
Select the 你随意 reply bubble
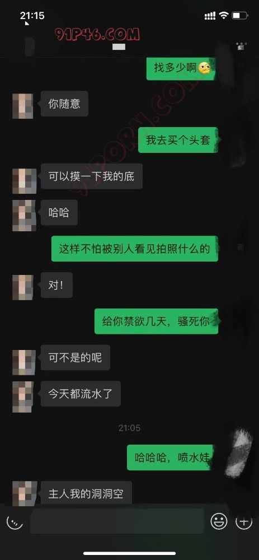(64, 104)
